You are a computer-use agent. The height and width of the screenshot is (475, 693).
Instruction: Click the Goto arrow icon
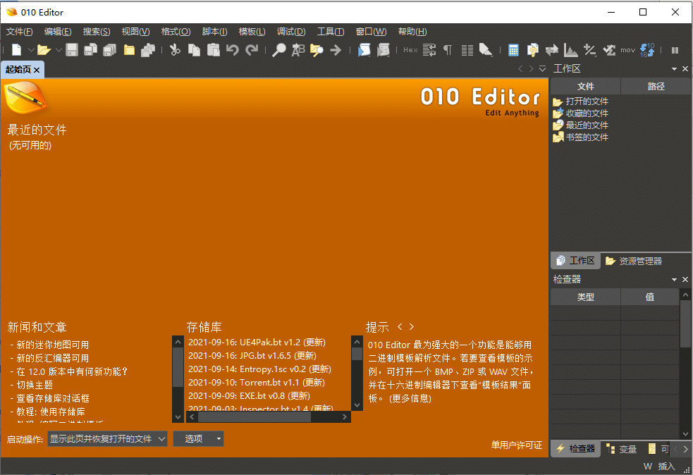click(x=336, y=50)
